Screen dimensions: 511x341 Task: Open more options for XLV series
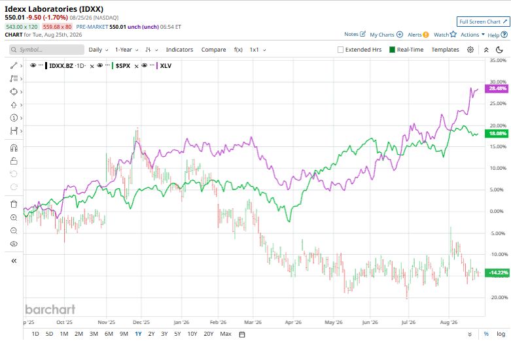click(x=152, y=65)
